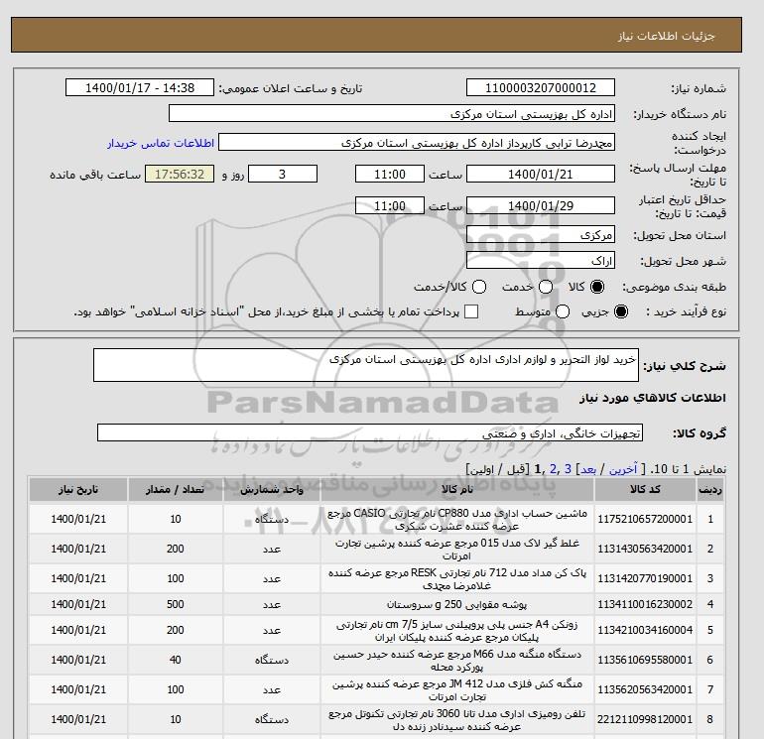Click item code 1135620563420001
This screenshot has width=764, height=739.
[x=645, y=689]
